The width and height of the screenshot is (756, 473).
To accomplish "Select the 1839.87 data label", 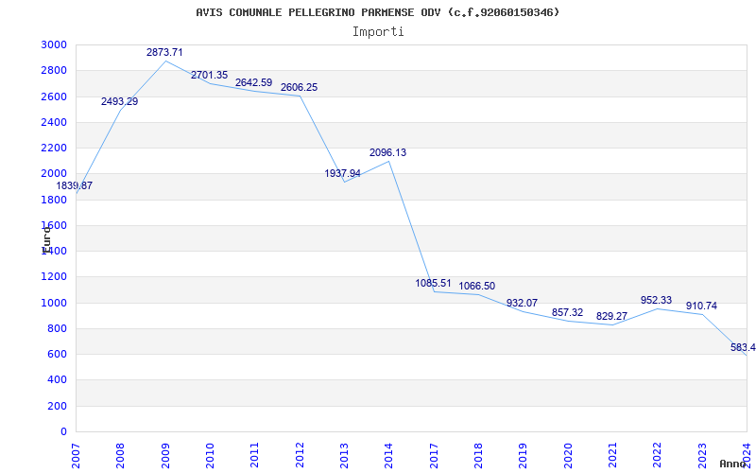I will (x=75, y=185).
